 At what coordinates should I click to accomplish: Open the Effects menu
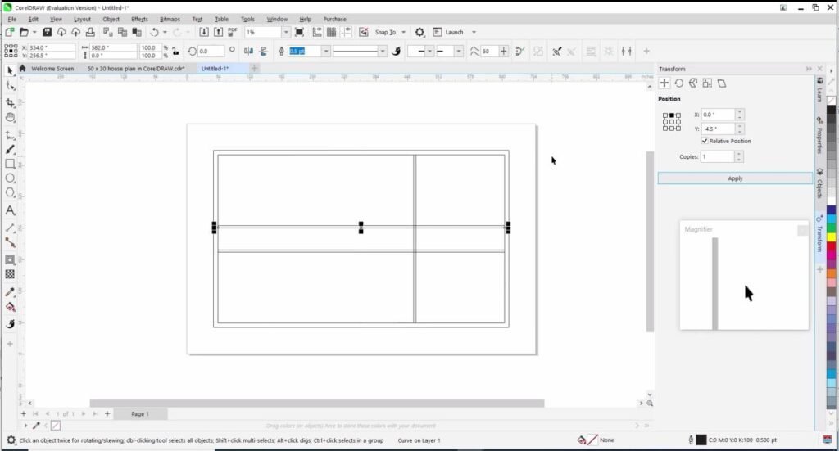tap(139, 19)
